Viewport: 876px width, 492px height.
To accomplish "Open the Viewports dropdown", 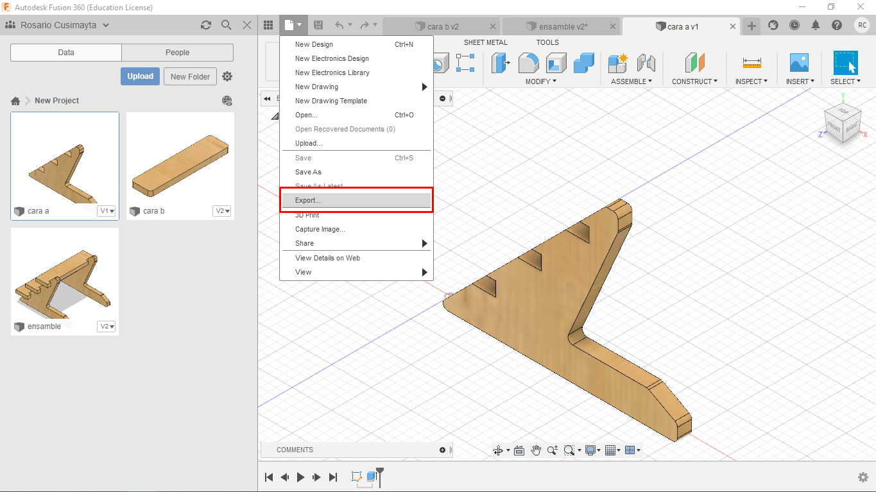I will click(632, 450).
